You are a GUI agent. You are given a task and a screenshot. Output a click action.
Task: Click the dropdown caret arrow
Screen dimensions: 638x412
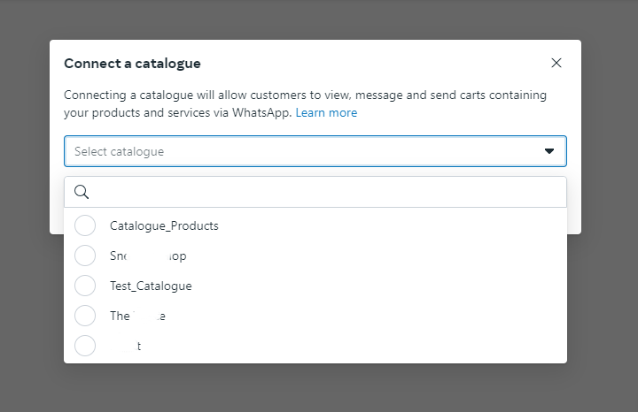coord(549,151)
